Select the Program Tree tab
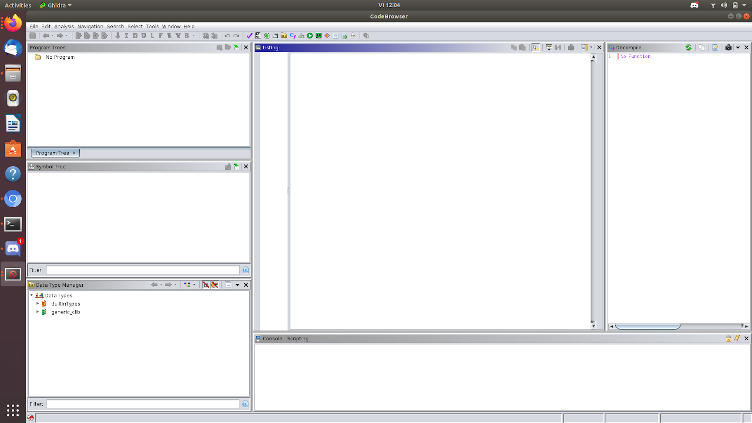 (x=55, y=153)
